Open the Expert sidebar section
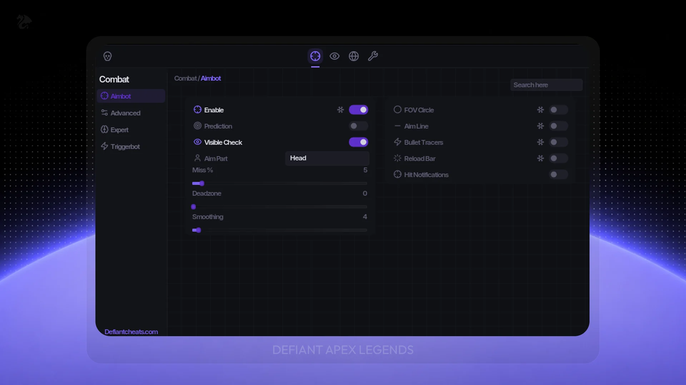Screen dimensions: 686x385 (131, 129)
